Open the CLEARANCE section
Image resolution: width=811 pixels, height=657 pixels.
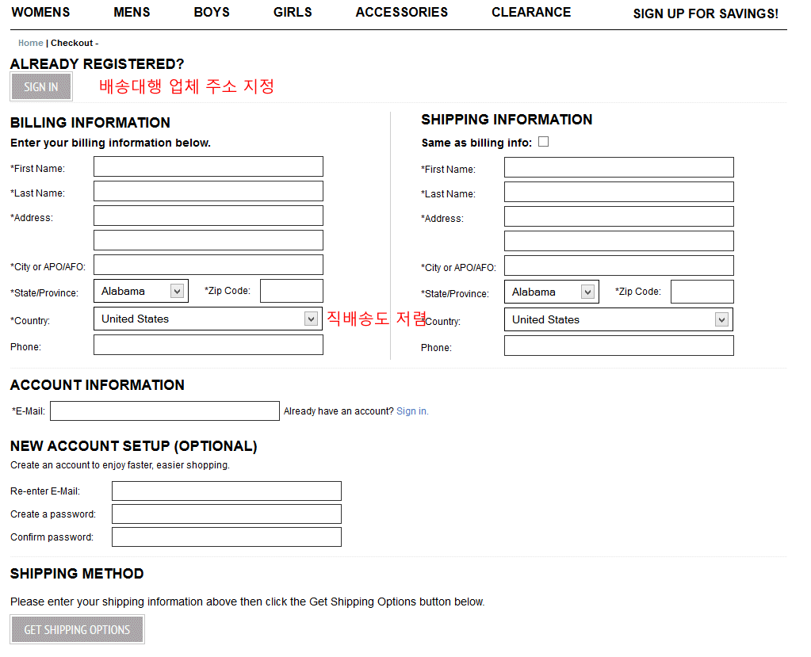[x=530, y=13]
